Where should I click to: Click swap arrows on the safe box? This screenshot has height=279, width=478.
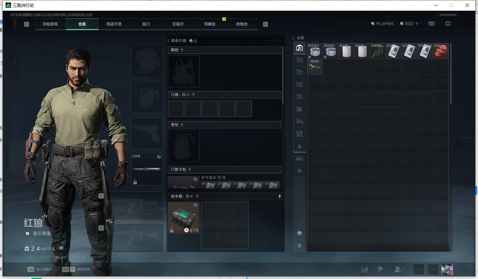(195, 205)
